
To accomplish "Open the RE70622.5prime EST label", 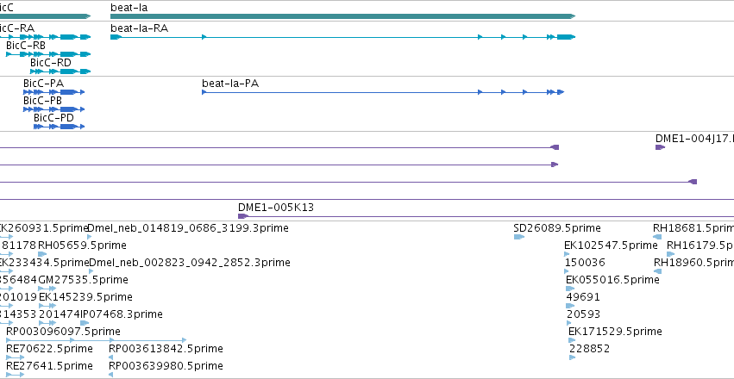I will click(50, 349).
